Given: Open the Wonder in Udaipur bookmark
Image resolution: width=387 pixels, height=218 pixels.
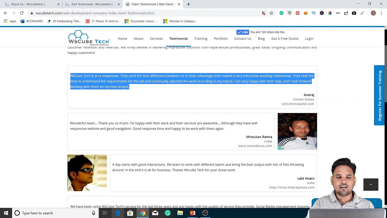Looking at the screenshot, I should (180, 21).
